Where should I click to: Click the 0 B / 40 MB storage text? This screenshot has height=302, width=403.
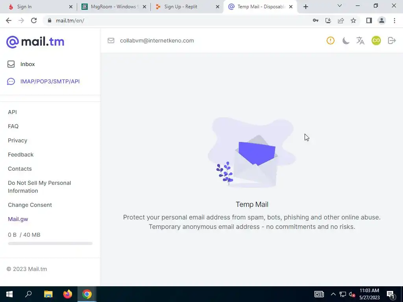pyautogui.click(x=24, y=235)
